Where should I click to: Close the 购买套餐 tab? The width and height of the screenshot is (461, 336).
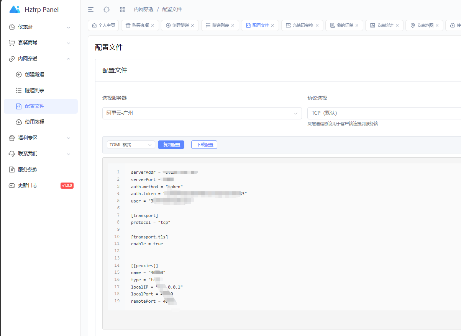pyautogui.click(x=153, y=26)
